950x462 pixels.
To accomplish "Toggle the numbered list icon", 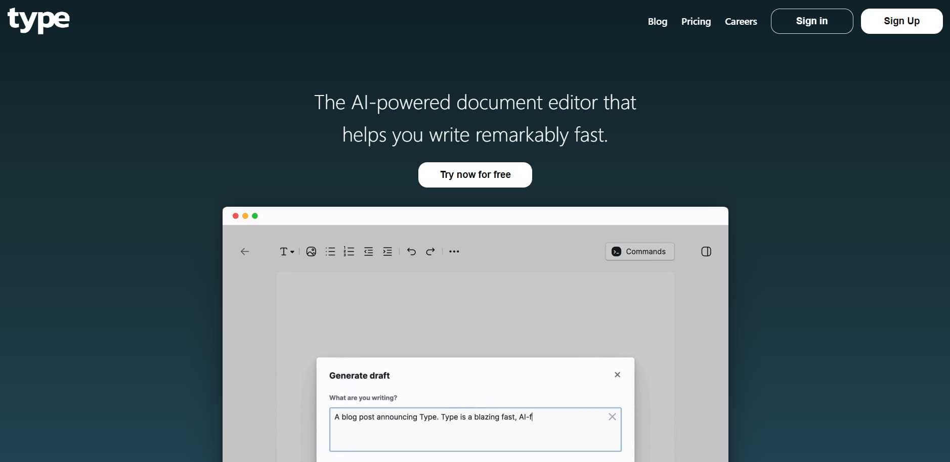I will pyautogui.click(x=349, y=251).
